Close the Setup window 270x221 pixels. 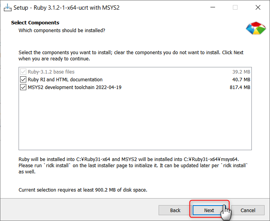[x=258, y=7]
